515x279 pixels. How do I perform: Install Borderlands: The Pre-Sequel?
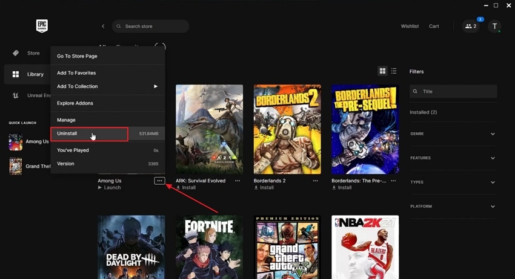[x=342, y=188]
